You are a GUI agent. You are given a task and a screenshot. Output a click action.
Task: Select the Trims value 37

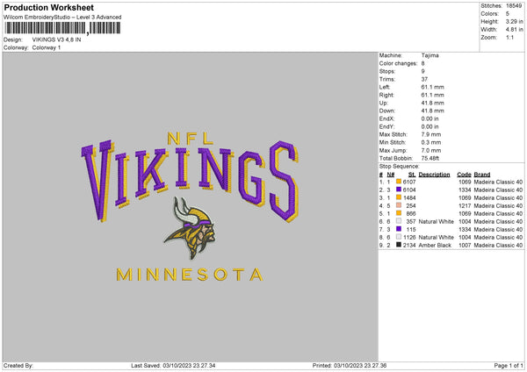click(424, 79)
